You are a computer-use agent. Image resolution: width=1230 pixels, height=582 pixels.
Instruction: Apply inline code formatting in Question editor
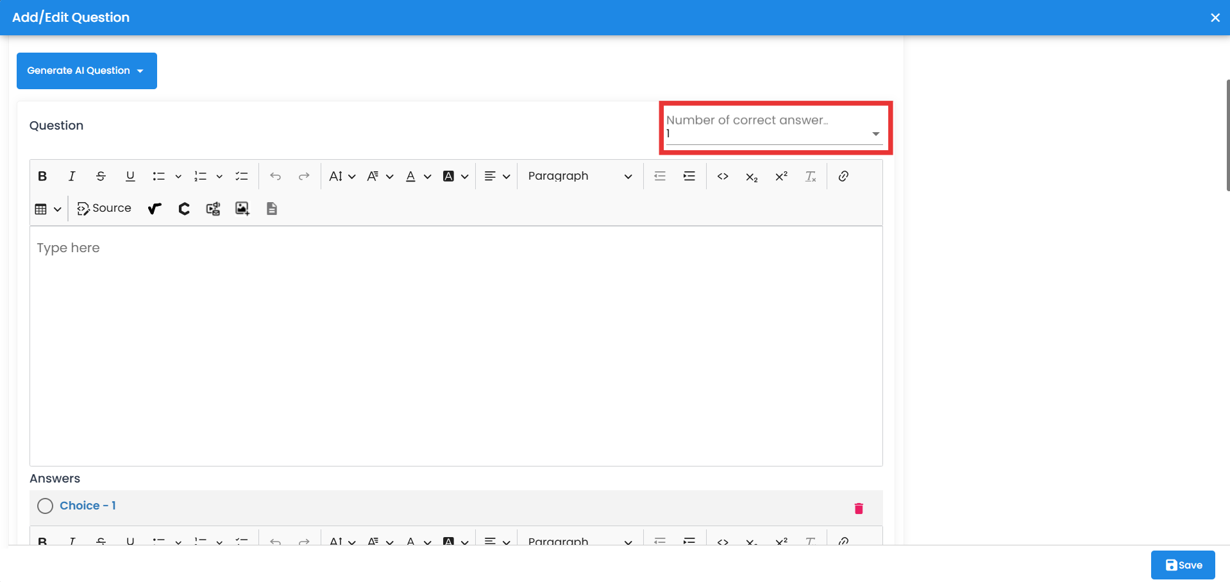[x=723, y=176]
